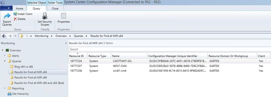Collapse the Overview tree node
This screenshot has height=97, width=271.
(x=2, y=50)
